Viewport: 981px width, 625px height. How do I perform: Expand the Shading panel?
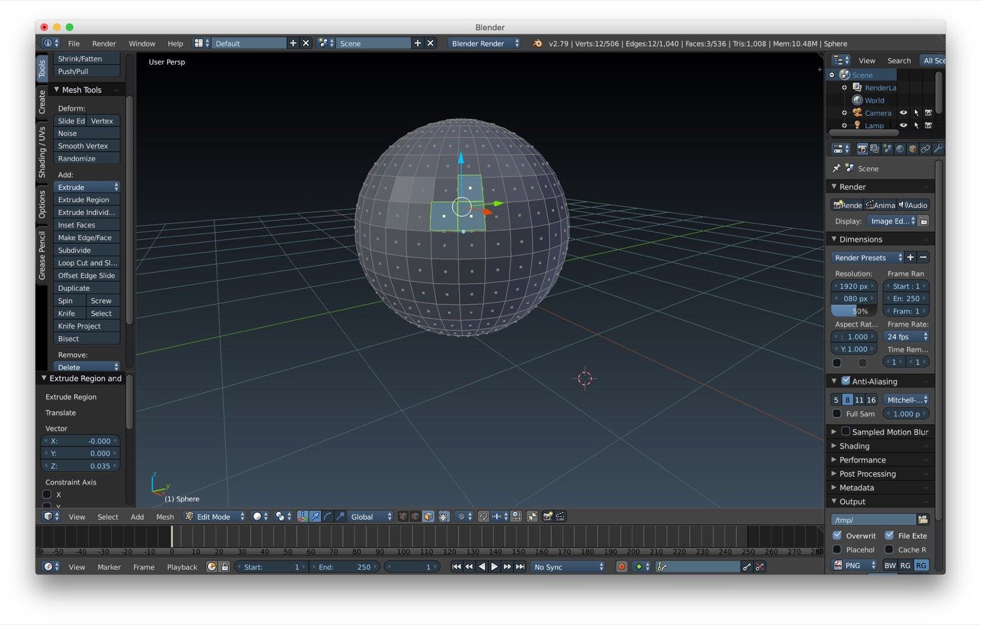854,446
